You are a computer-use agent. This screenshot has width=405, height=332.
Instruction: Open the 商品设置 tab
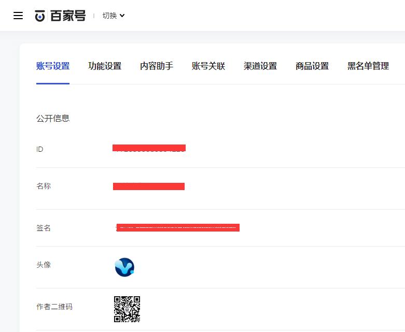pyautogui.click(x=312, y=66)
